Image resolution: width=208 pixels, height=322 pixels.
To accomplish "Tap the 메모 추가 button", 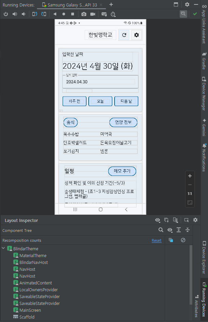I will tap(122, 171).
